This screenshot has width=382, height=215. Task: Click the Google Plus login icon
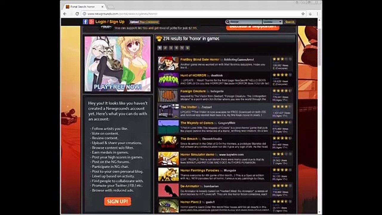[91, 22]
